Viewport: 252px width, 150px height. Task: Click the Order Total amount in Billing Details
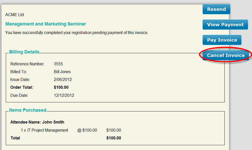(x=61, y=87)
